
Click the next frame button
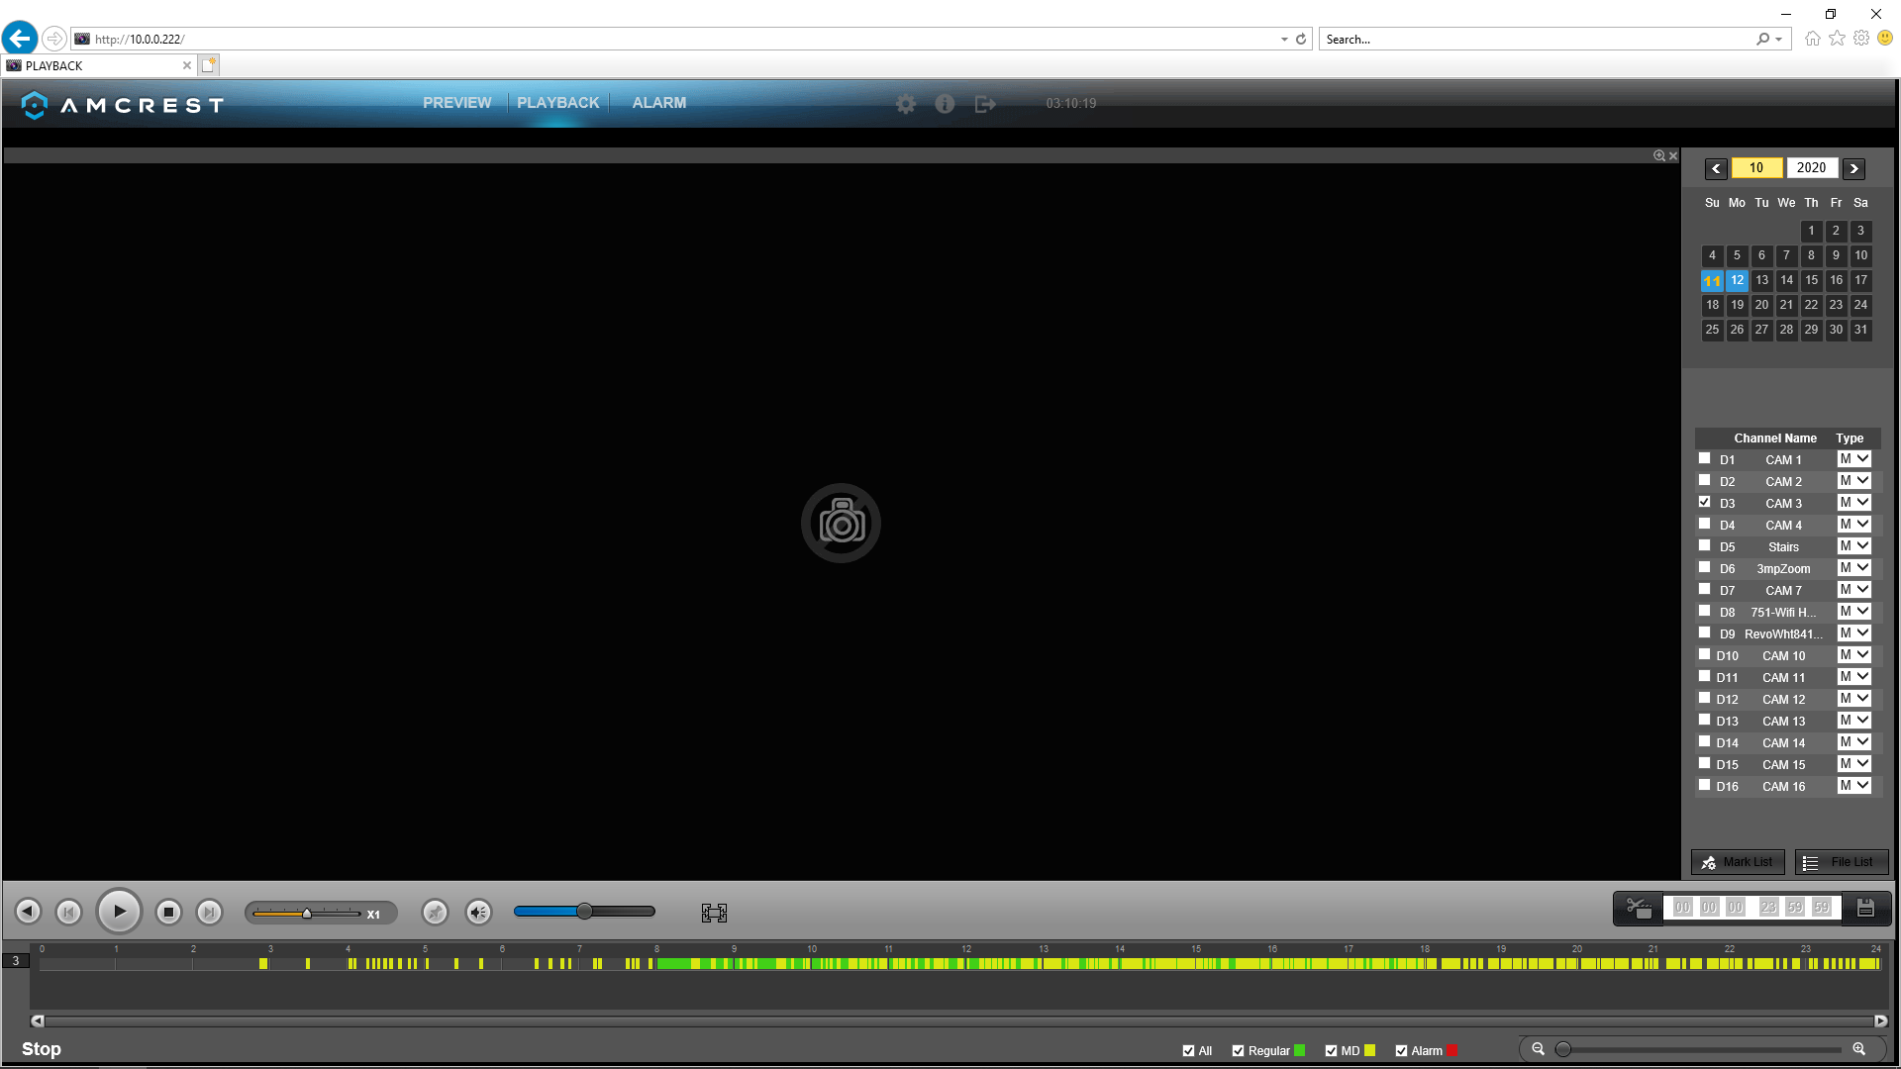(x=209, y=912)
